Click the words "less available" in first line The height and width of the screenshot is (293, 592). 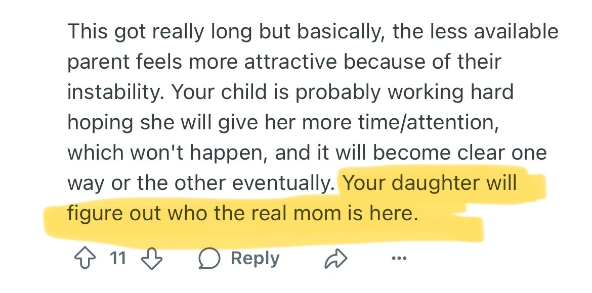491,32
